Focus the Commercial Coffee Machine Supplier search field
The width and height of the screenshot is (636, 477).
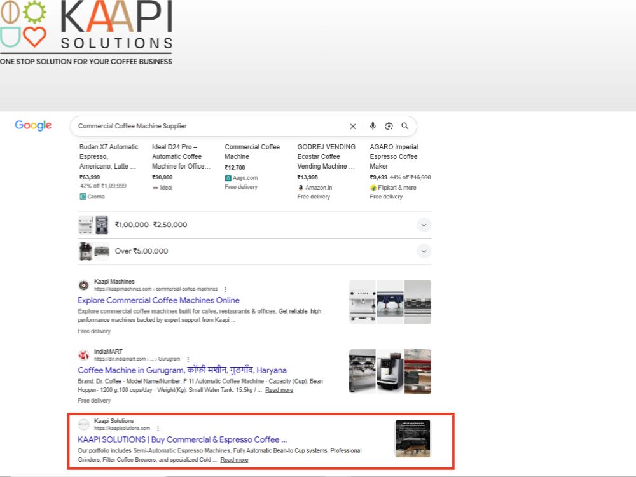coord(211,126)
